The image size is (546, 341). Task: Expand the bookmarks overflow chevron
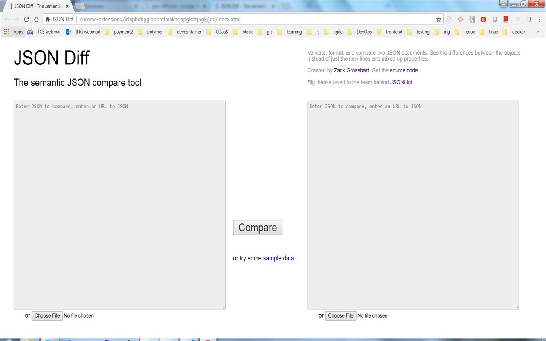click(538, 32)
